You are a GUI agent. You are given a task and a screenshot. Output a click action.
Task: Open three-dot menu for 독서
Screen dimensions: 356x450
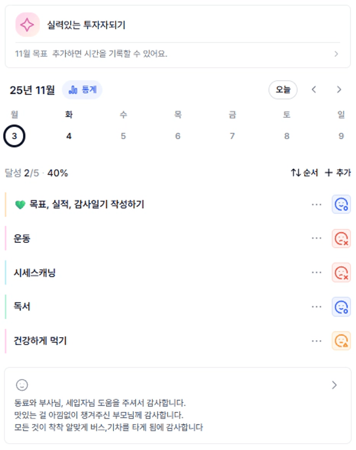(316, 307)
